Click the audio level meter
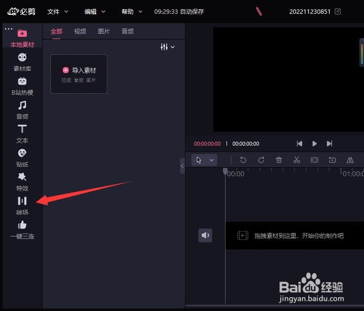The width and height of the screenshot is (364, 311). point(362,53)
